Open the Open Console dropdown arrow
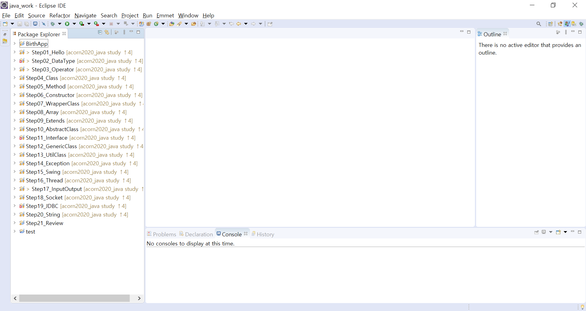 (565, 232)
